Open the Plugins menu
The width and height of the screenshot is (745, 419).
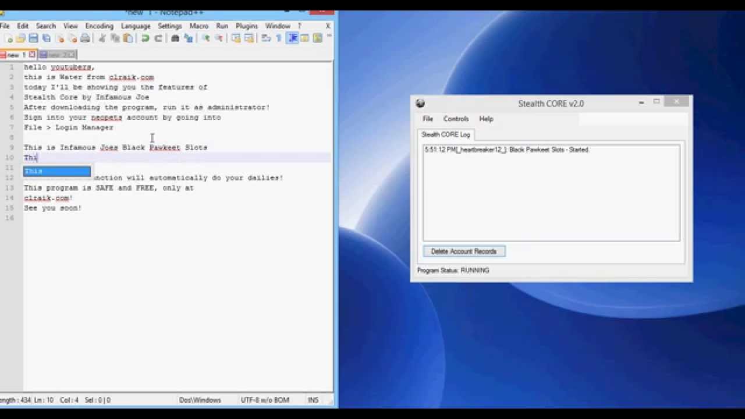pyautogui.click(x=247, y=26)
